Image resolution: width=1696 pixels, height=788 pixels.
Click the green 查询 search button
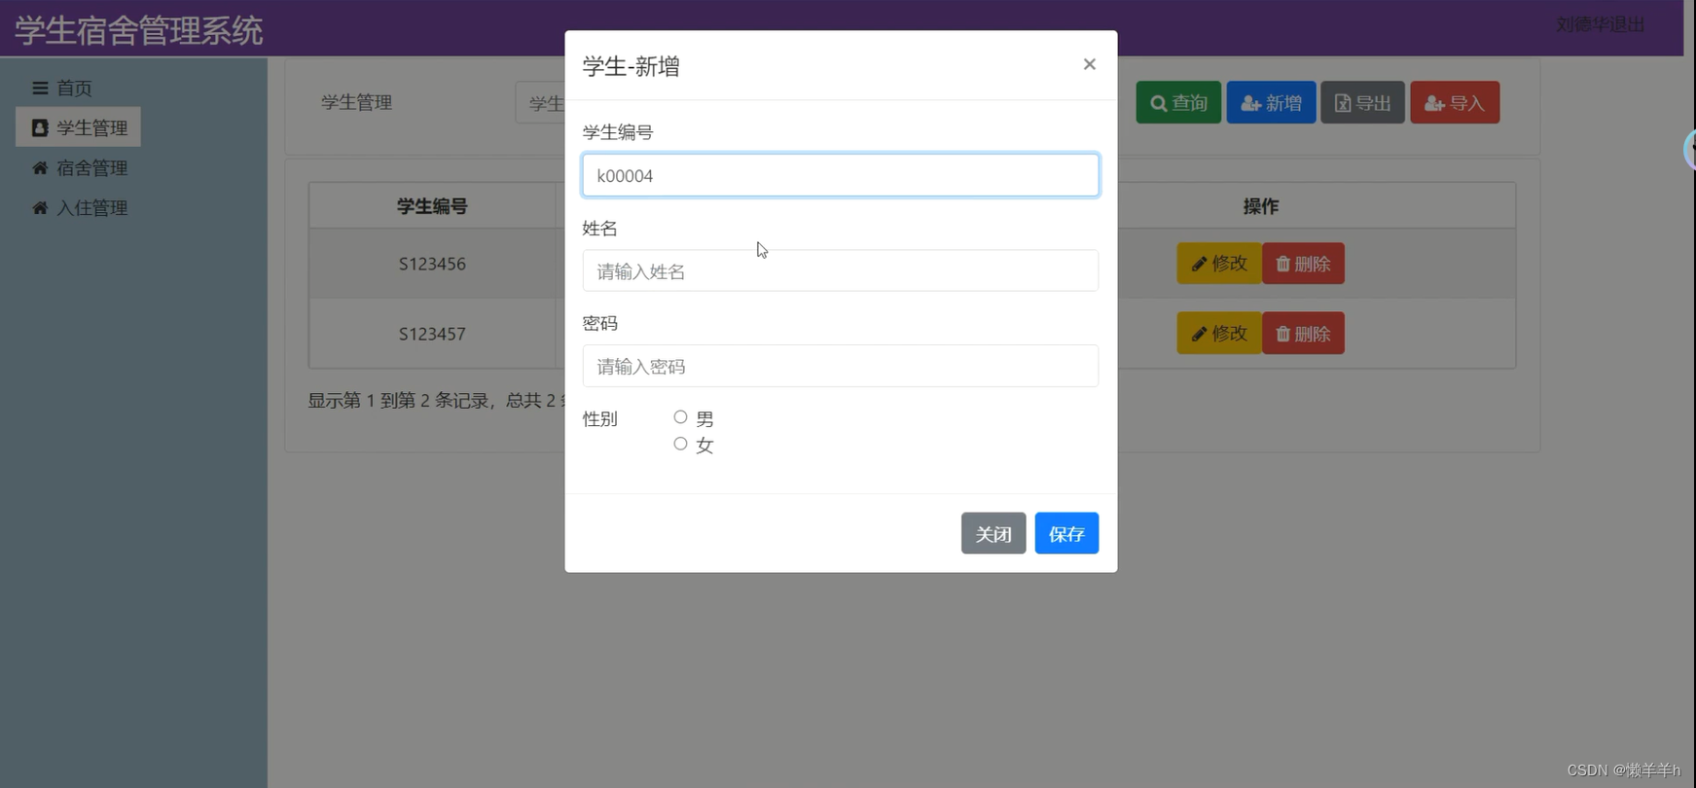coord(1178,102)
